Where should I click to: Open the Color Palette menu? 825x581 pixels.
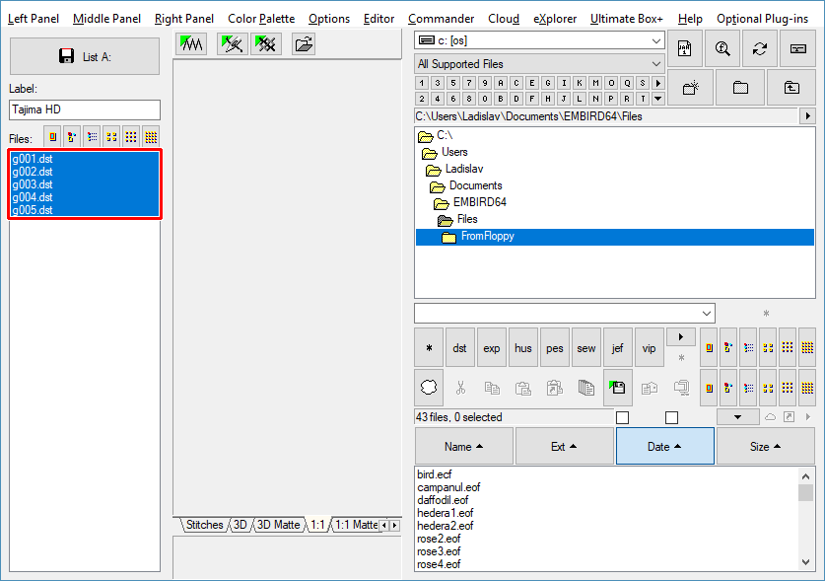point(260,19)
